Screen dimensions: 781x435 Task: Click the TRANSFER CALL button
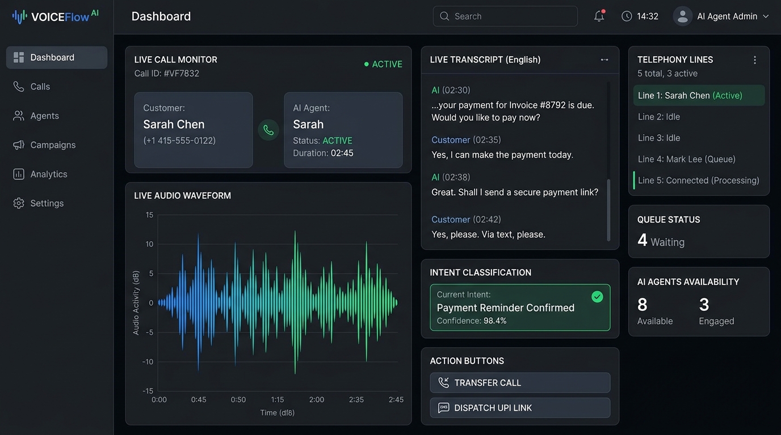pos(520,383)
